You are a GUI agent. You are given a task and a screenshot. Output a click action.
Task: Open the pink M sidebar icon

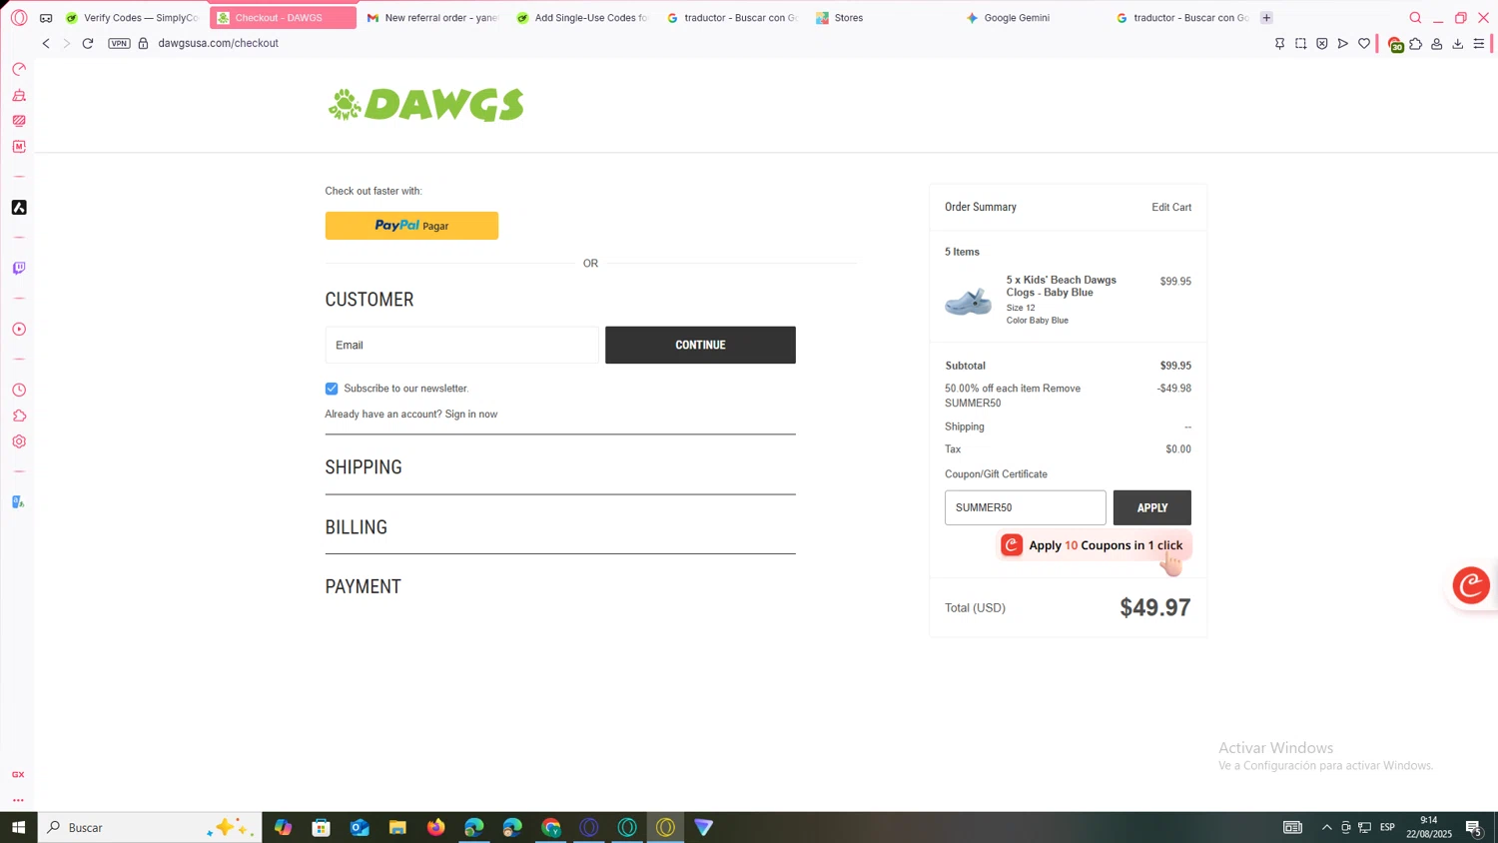19,147
